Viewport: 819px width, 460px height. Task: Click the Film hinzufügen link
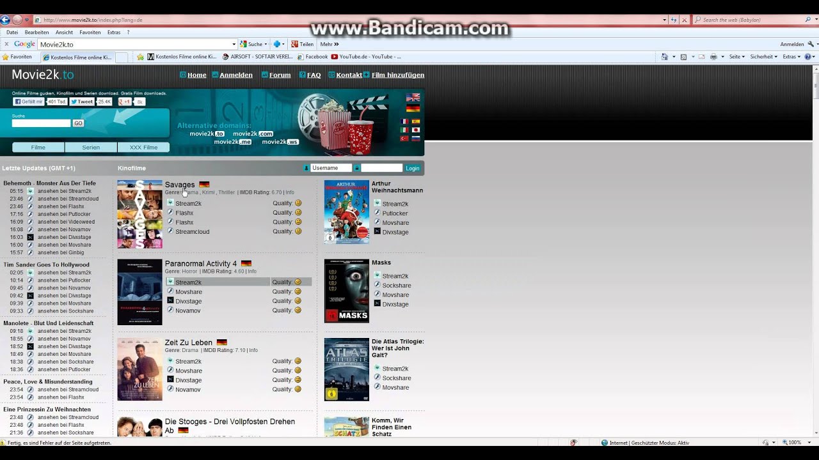[x=398, y=75]
